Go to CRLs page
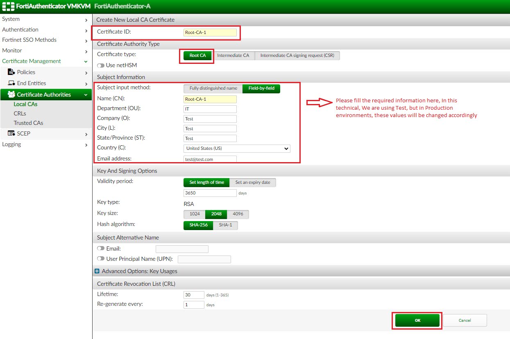The height and width of the screenshot is (339, 510). 20,113
